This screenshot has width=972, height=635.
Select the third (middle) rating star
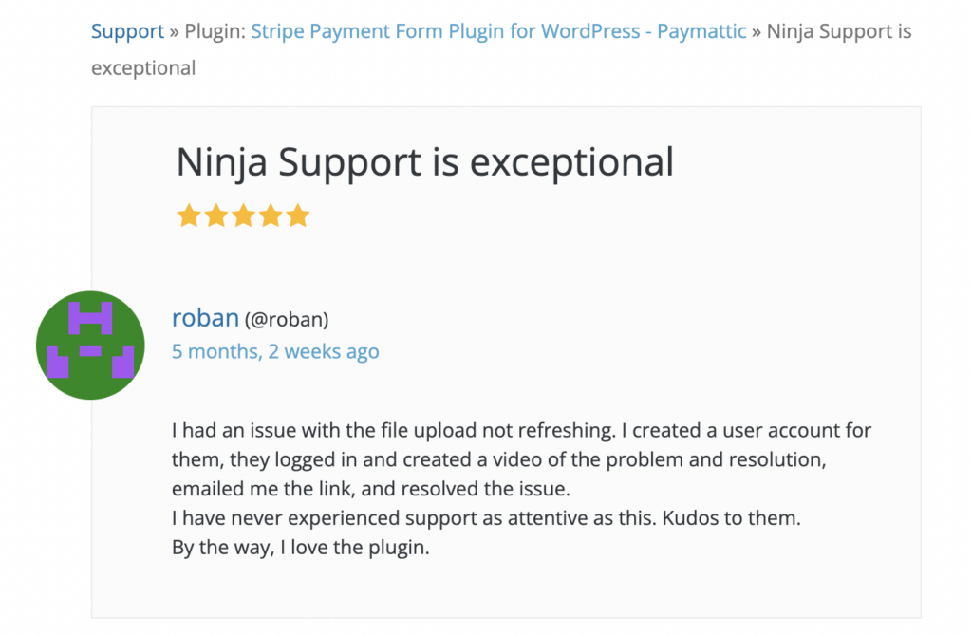tap(244, 216)
